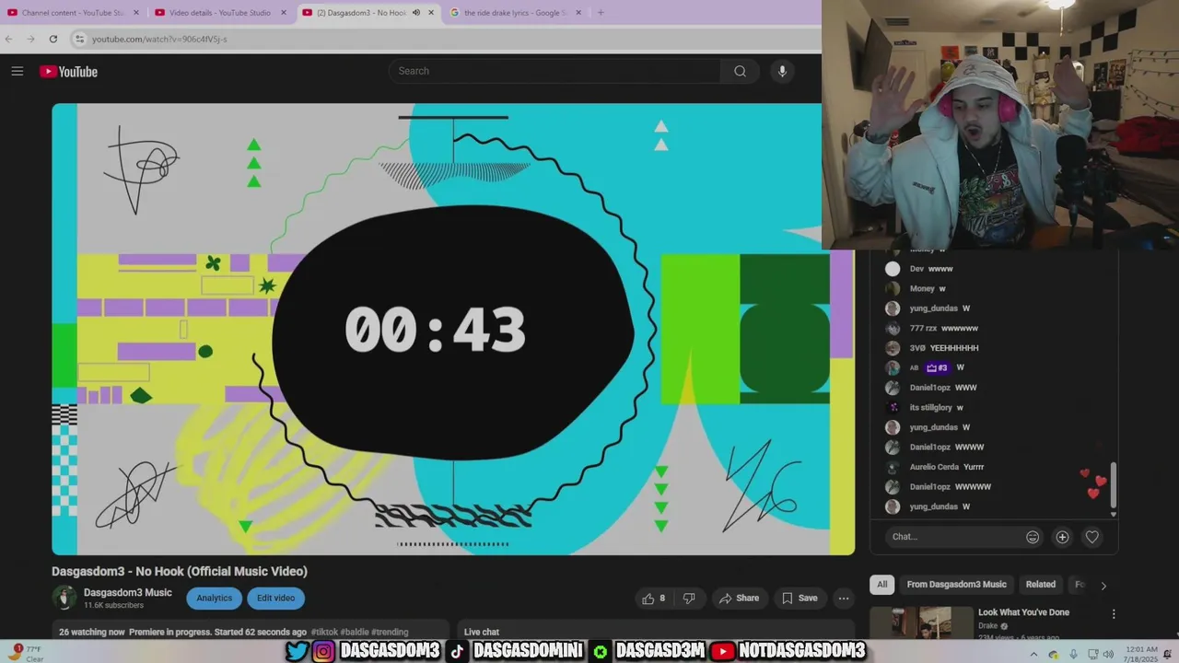Click the #tiktok hashtag
The height and width of the screenshot is (663, 1179).
pos(324,633)
